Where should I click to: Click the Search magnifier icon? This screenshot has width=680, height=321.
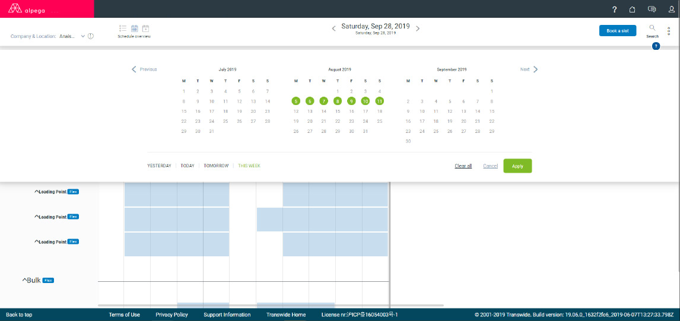coord(652,28)
